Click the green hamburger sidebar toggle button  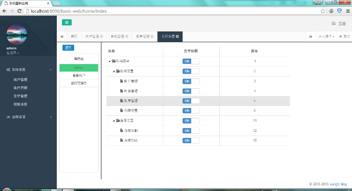point(67,22)
